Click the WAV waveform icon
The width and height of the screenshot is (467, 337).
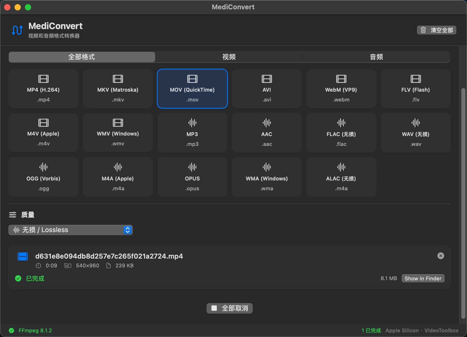point(416,123)
